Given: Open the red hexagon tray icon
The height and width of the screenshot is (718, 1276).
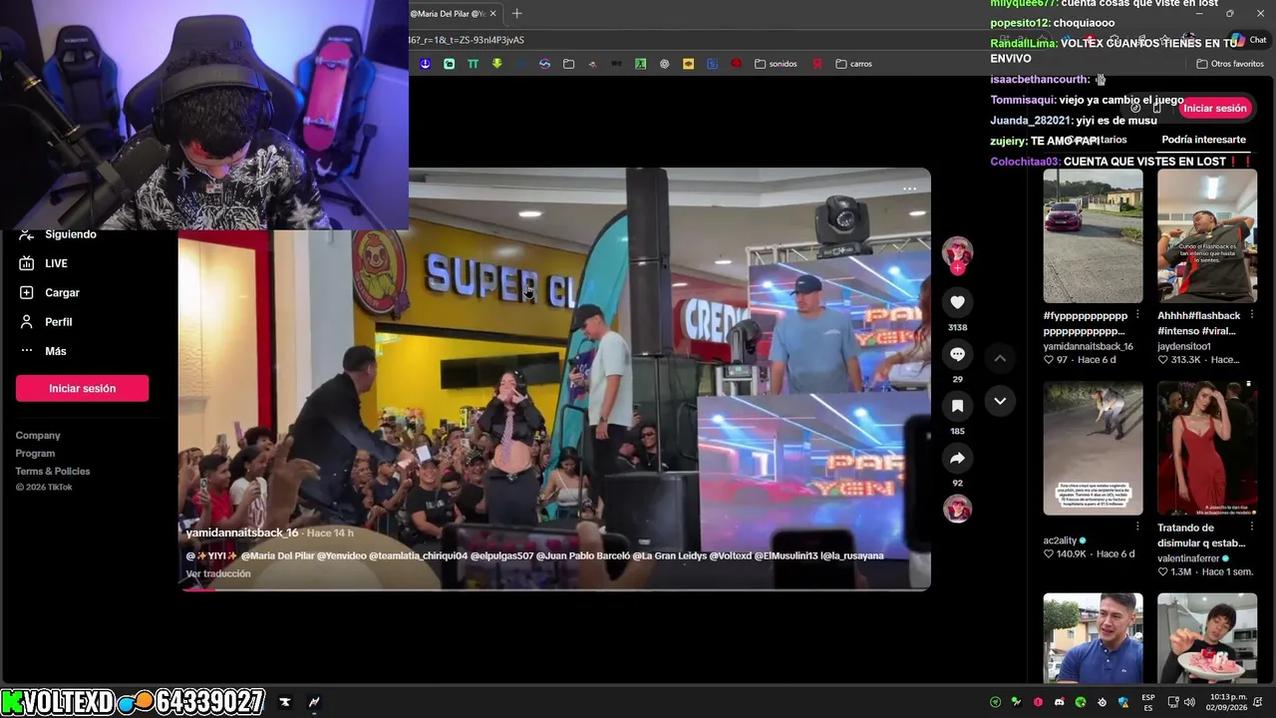Looking at the screenshot, I should tap(1038, 702).
